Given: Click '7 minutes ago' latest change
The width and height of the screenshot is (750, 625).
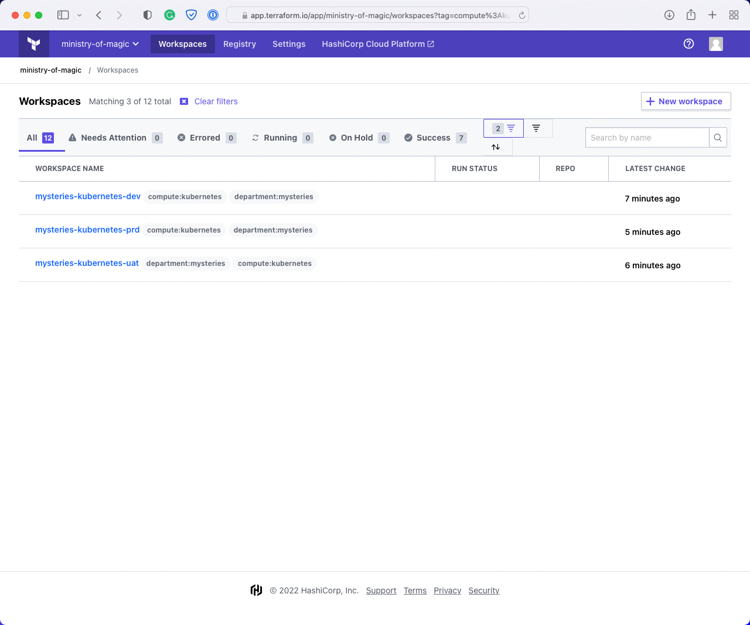Looking at the screenshot, I should click(652, 199).
